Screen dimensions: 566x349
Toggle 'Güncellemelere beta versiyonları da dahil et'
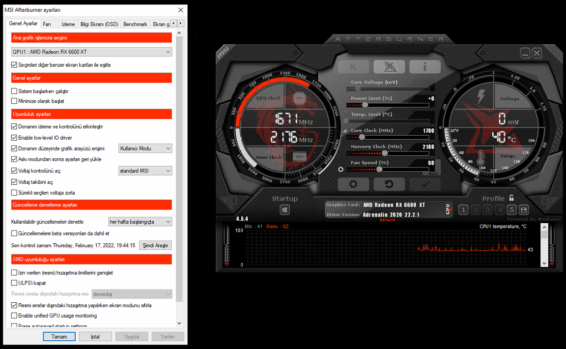[x=14, y=233]
